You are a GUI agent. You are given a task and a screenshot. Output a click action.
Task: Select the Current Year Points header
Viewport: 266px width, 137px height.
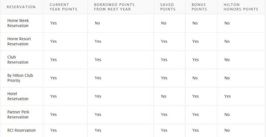click(x=64, y=7)
